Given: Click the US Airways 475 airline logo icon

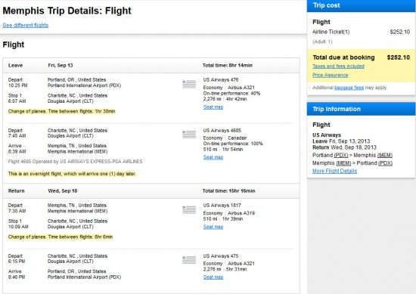Looking at the screenshot, I should coord(189,260).
